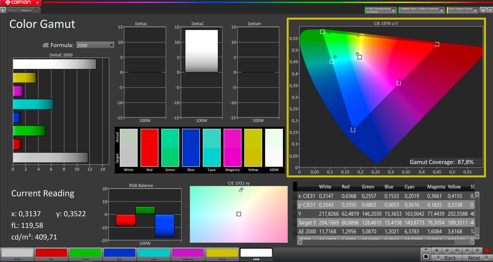The width and height of the screenshot is (493, 262).
Task: Select the Magenta color patch in bottom strip
Action: pyautogui.click(x=188, y=253)
